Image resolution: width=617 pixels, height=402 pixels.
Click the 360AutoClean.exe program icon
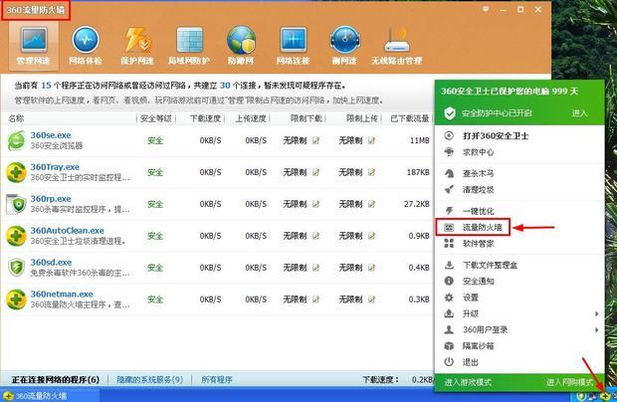click(x=16, y=236)
